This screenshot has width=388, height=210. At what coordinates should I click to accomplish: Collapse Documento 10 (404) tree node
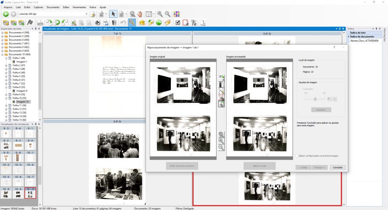coord(3,54)
